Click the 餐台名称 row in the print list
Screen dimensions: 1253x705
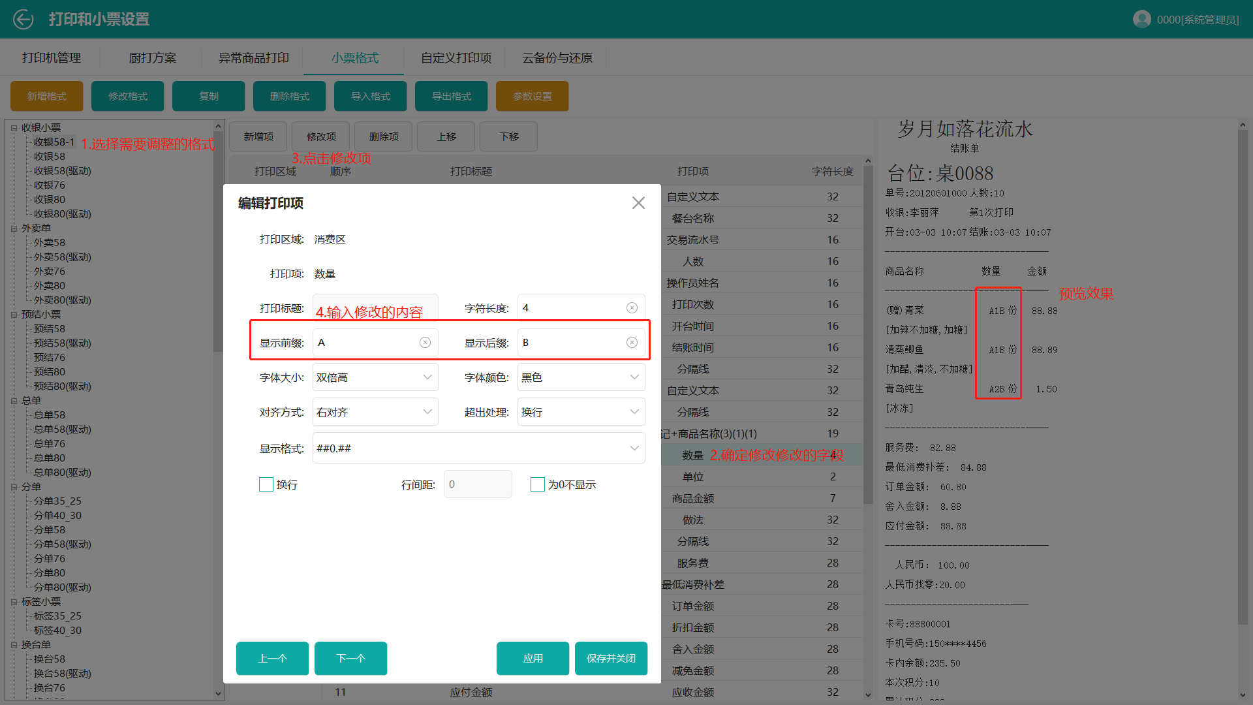(762, 218)
